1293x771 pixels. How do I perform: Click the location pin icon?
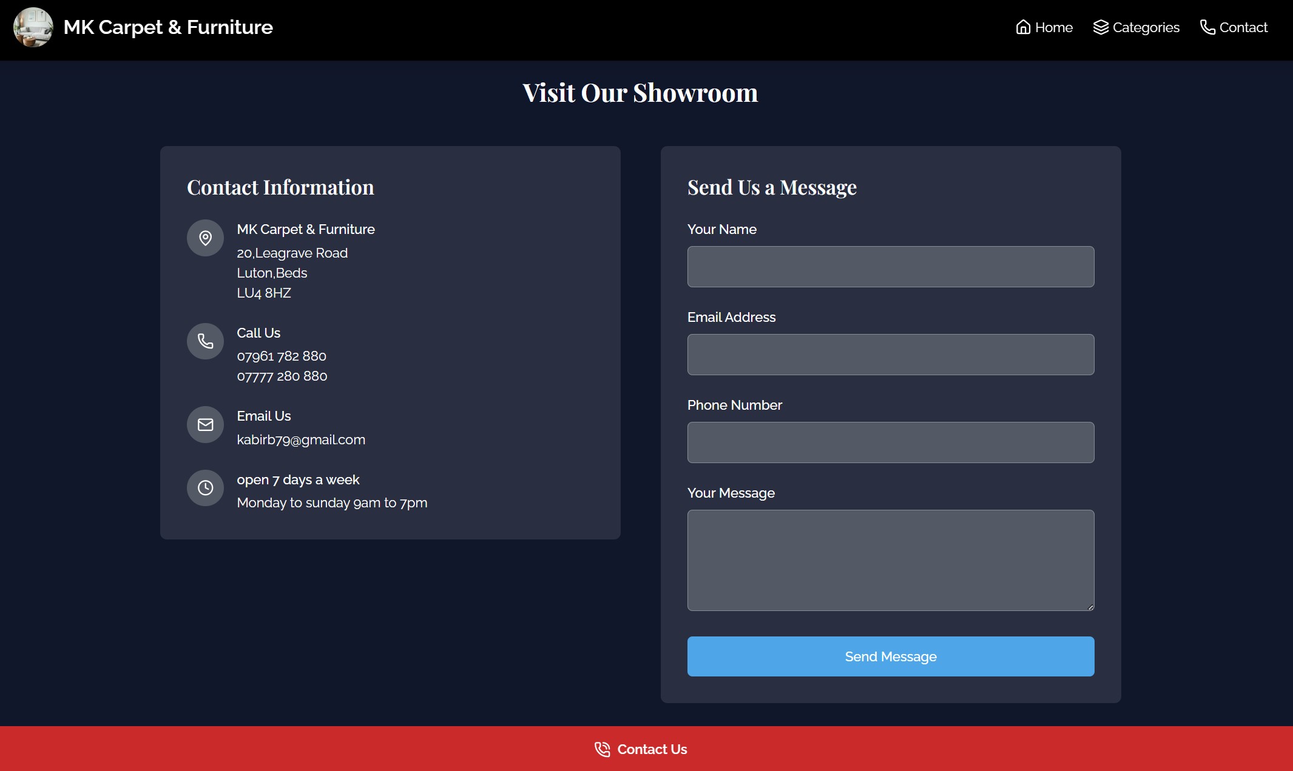point(206,238)
